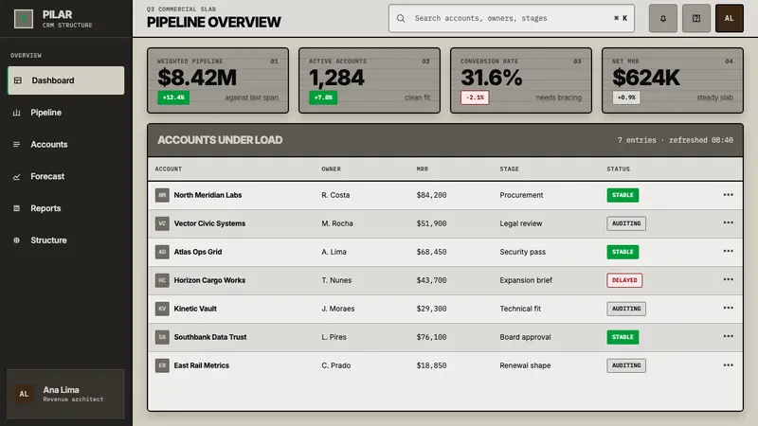This screenshot has width=758, height=426.
Task: Select the Structure sidebar item
Action: pos(65,240)
